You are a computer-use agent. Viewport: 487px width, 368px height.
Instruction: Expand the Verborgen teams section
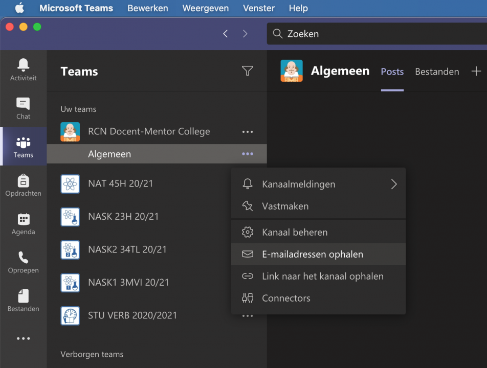[x=92, y=354]
